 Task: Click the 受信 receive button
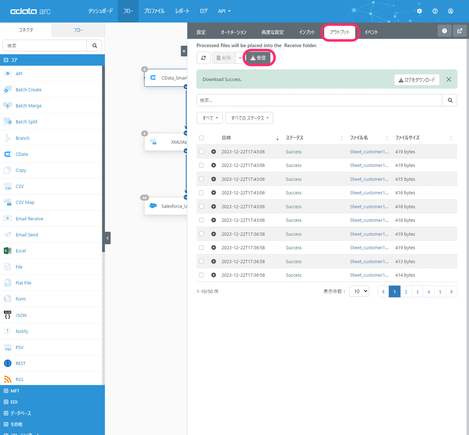pyautogui.click(x=258, y=58)
